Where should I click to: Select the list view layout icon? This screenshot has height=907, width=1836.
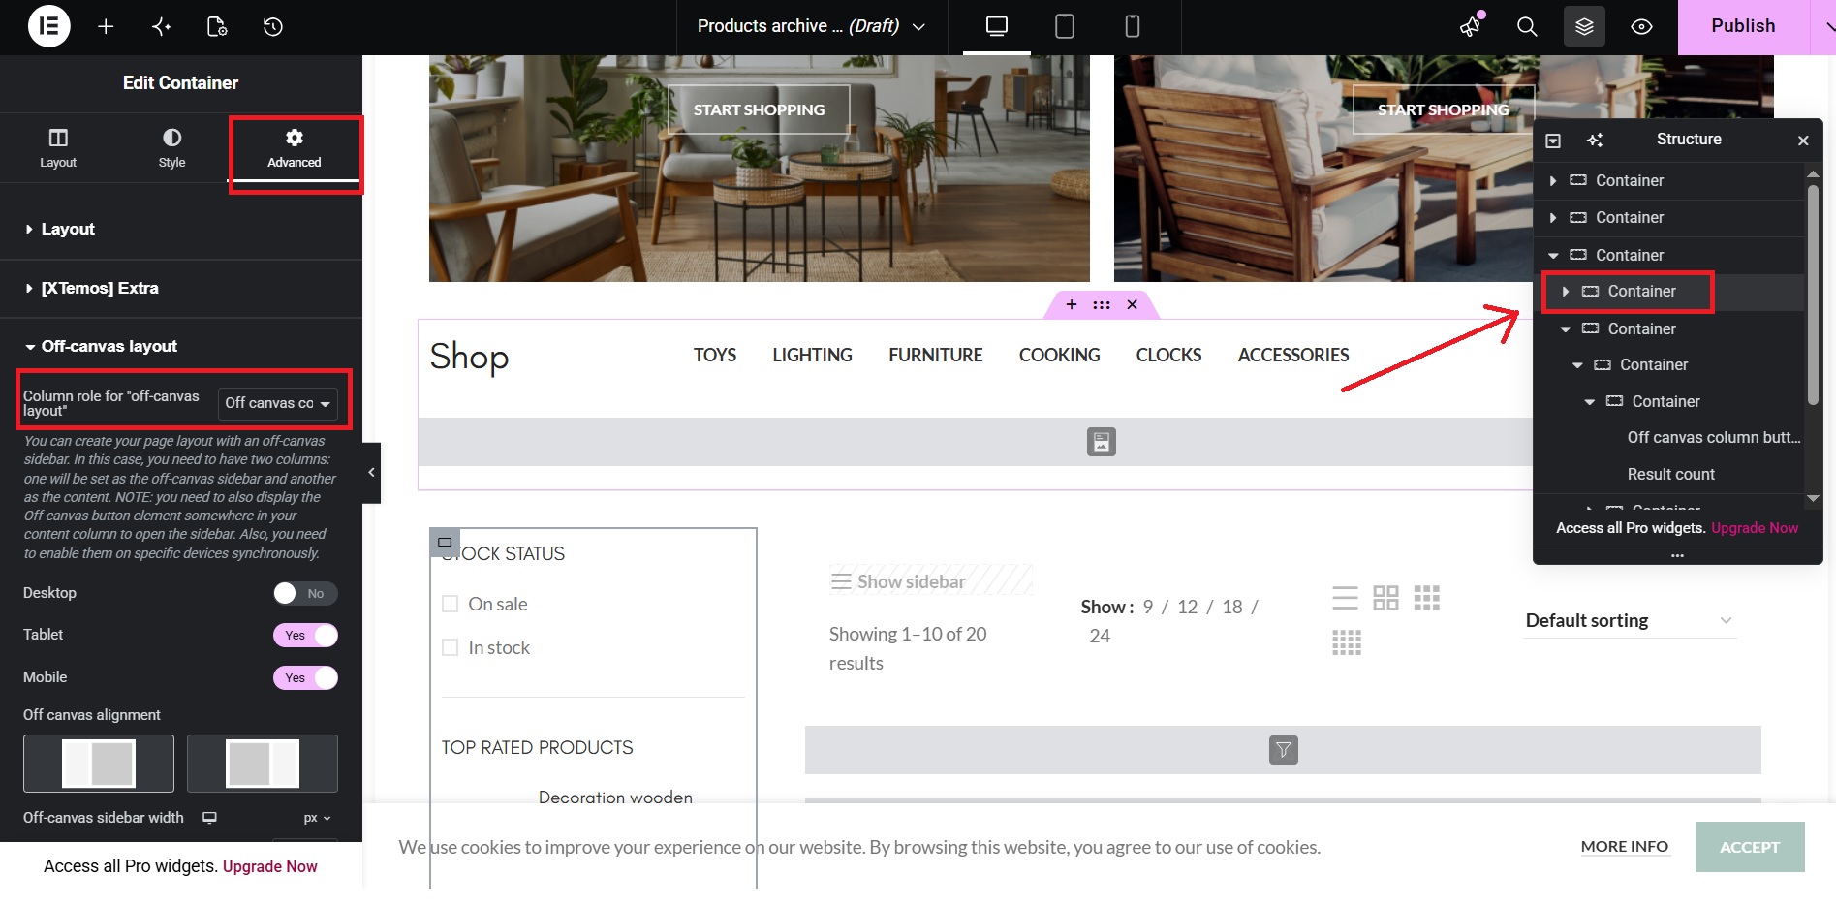pyautogui.click(x=1345, y=598)
